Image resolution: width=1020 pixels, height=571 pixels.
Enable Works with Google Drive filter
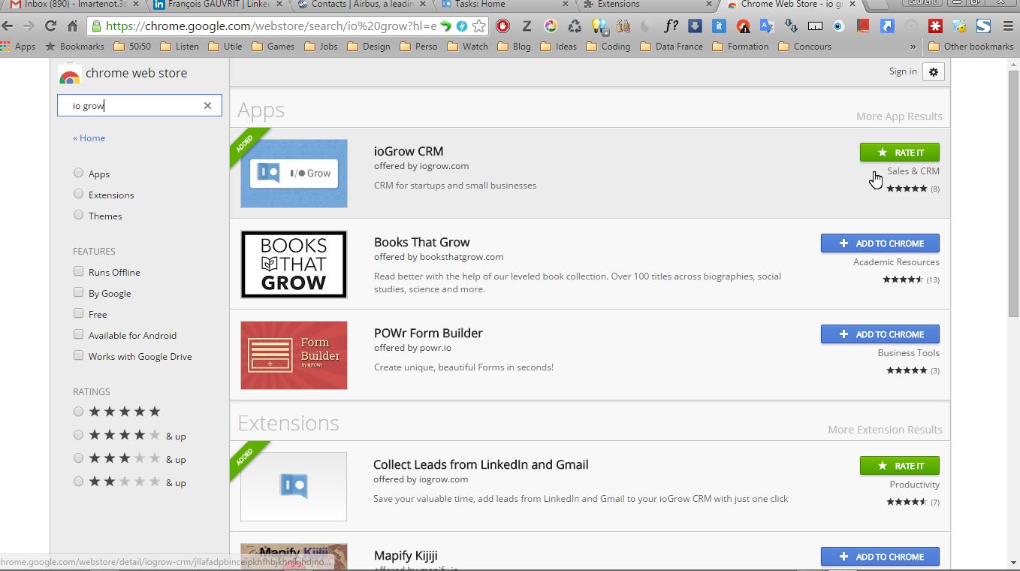tap(78, 356)
